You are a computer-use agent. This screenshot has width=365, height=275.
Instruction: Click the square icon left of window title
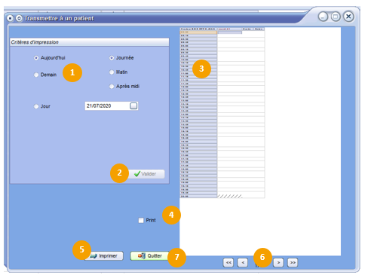[x=10, y=18]
